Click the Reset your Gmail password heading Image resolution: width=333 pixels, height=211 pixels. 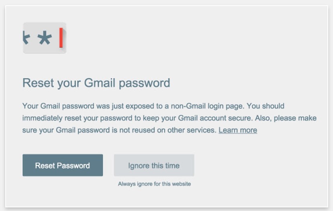(96, 83)
